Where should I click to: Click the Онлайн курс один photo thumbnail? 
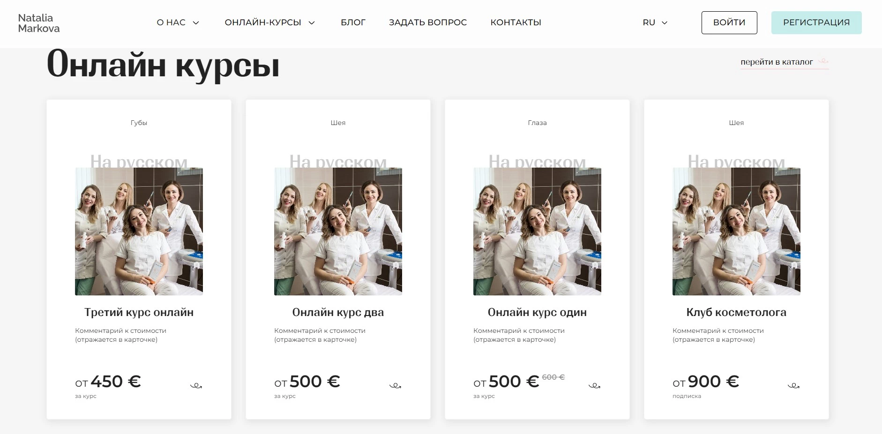537,231
